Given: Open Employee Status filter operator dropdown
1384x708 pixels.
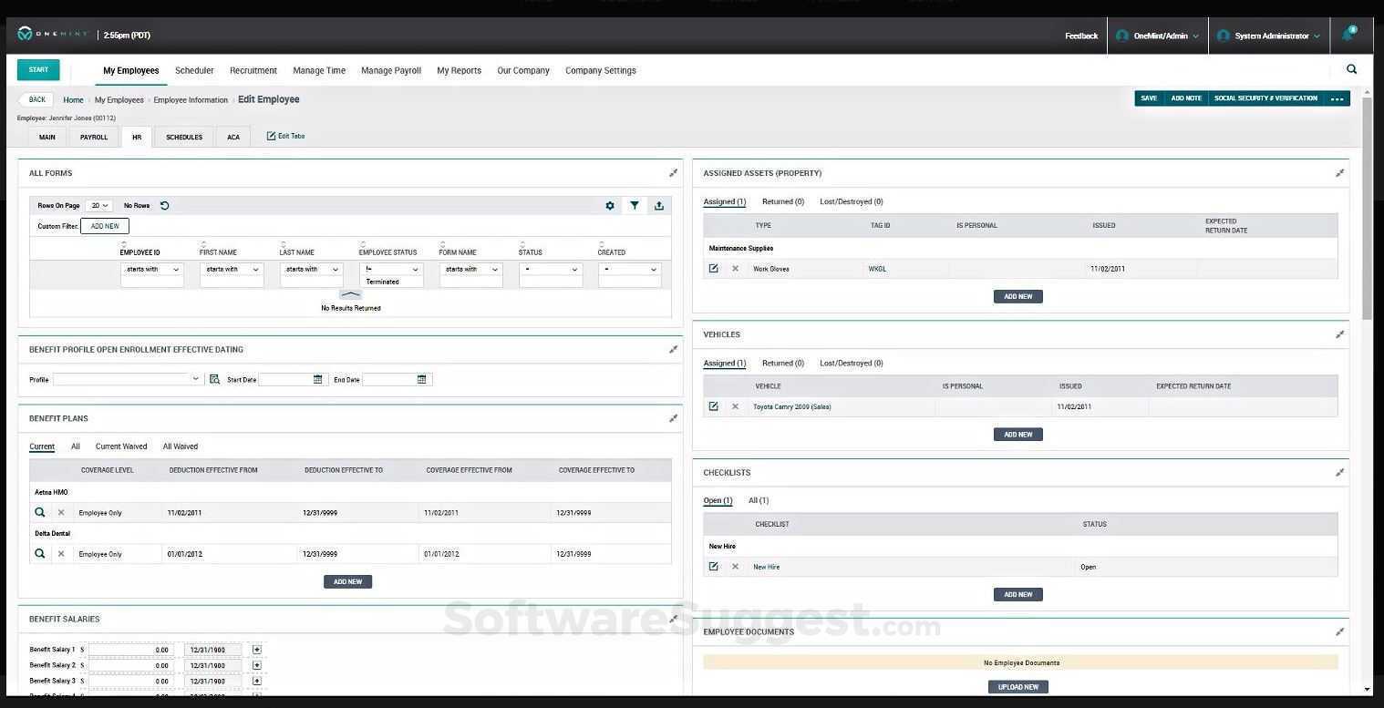Looking at the screenshot, I should [x=391, y=270].
